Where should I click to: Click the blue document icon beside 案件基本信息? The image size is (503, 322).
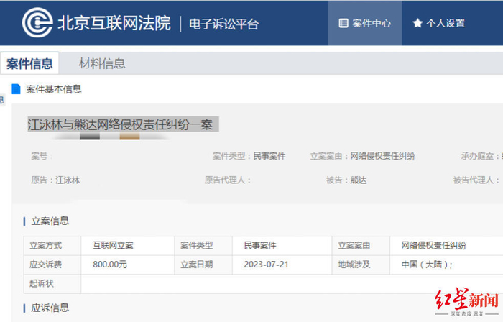coord(16,89)
